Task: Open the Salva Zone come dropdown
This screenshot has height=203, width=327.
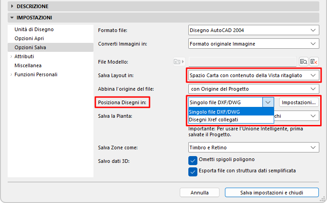Action: tap(253, 148)
